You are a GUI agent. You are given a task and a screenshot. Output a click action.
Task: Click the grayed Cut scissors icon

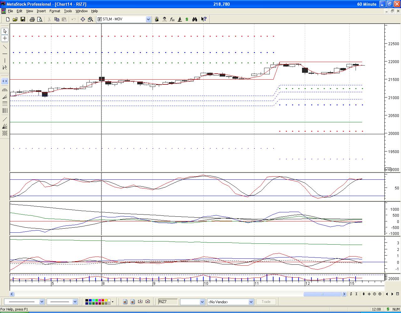(49, 19)
